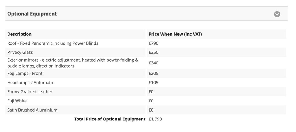Collapse the Optional Equipment section chevron
The image size is (296, 132).
[x=277, y=14]
